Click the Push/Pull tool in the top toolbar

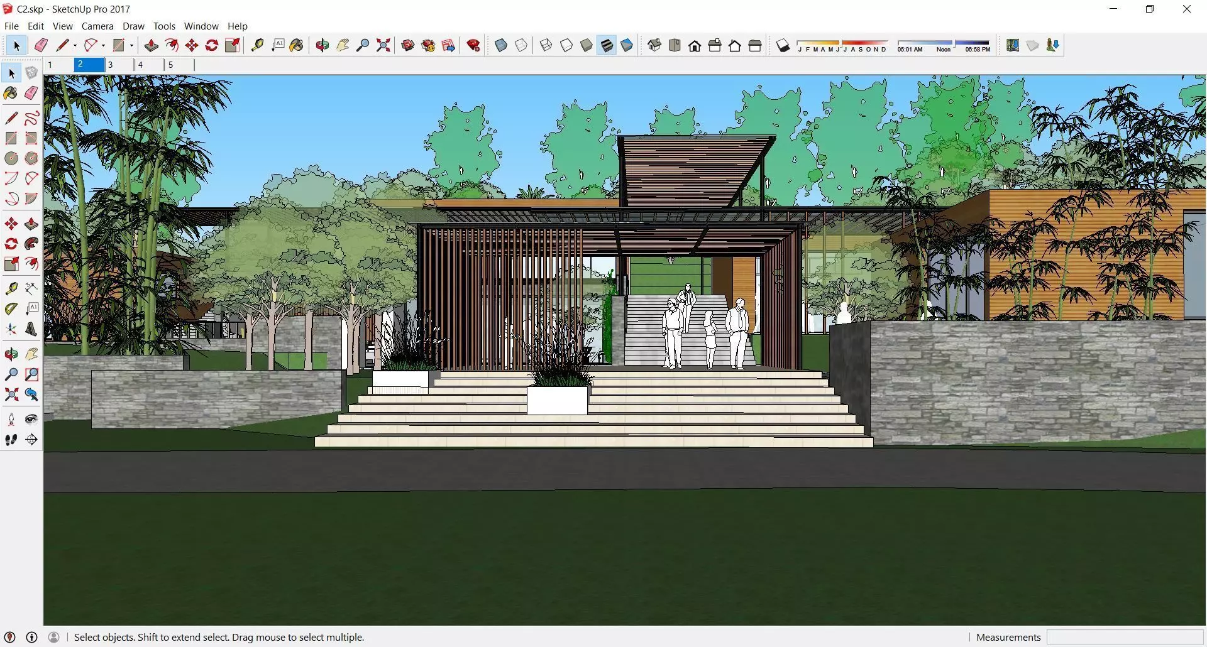[151, 45]
